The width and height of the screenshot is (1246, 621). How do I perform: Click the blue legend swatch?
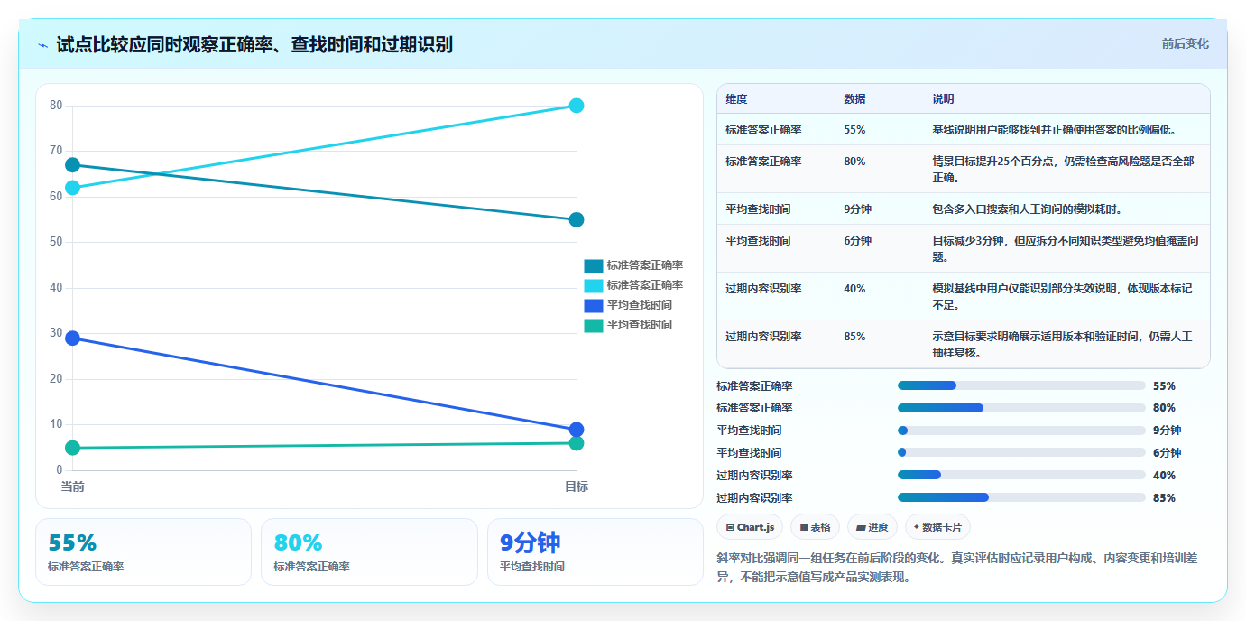click(x=594, y=305)
